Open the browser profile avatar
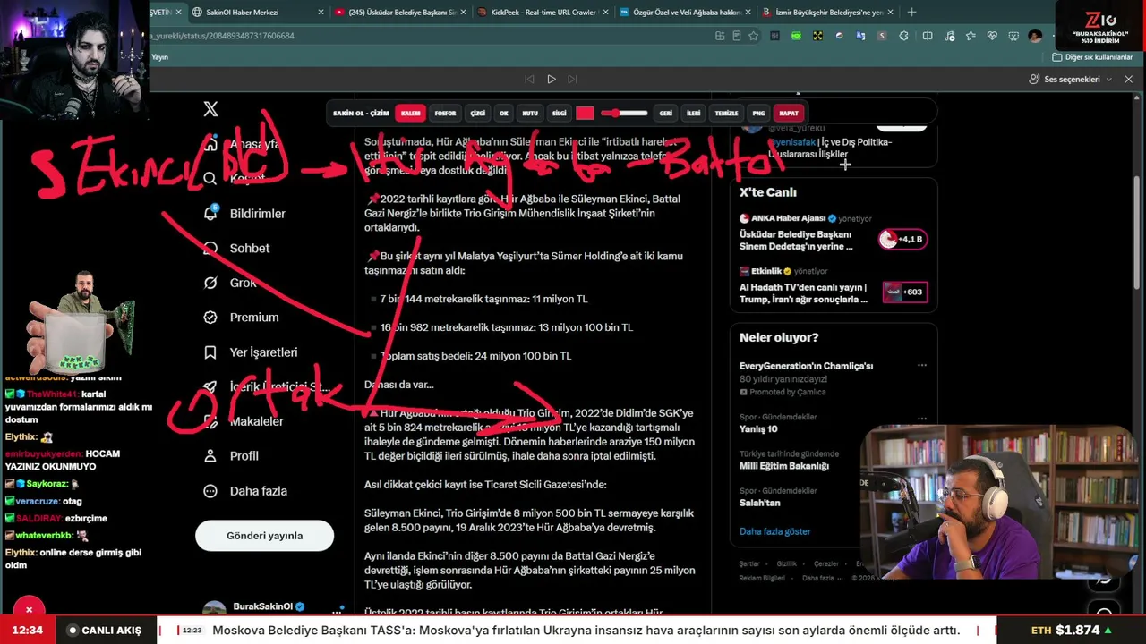 [1035, 36]
